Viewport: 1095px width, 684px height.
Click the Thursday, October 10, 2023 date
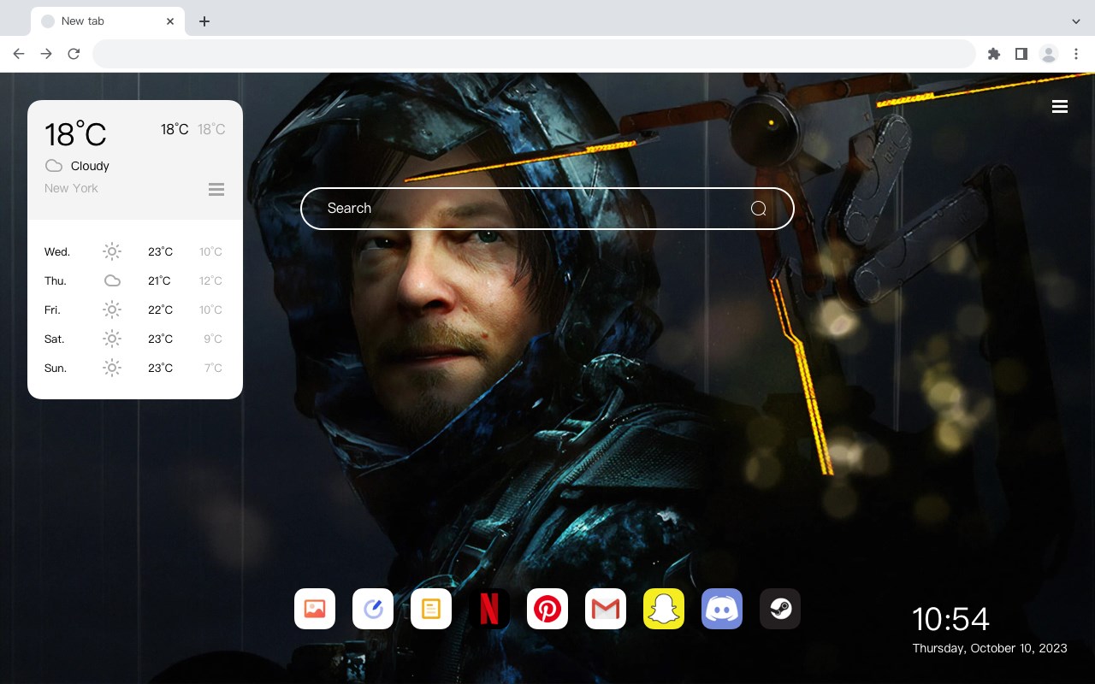point(990,648)
